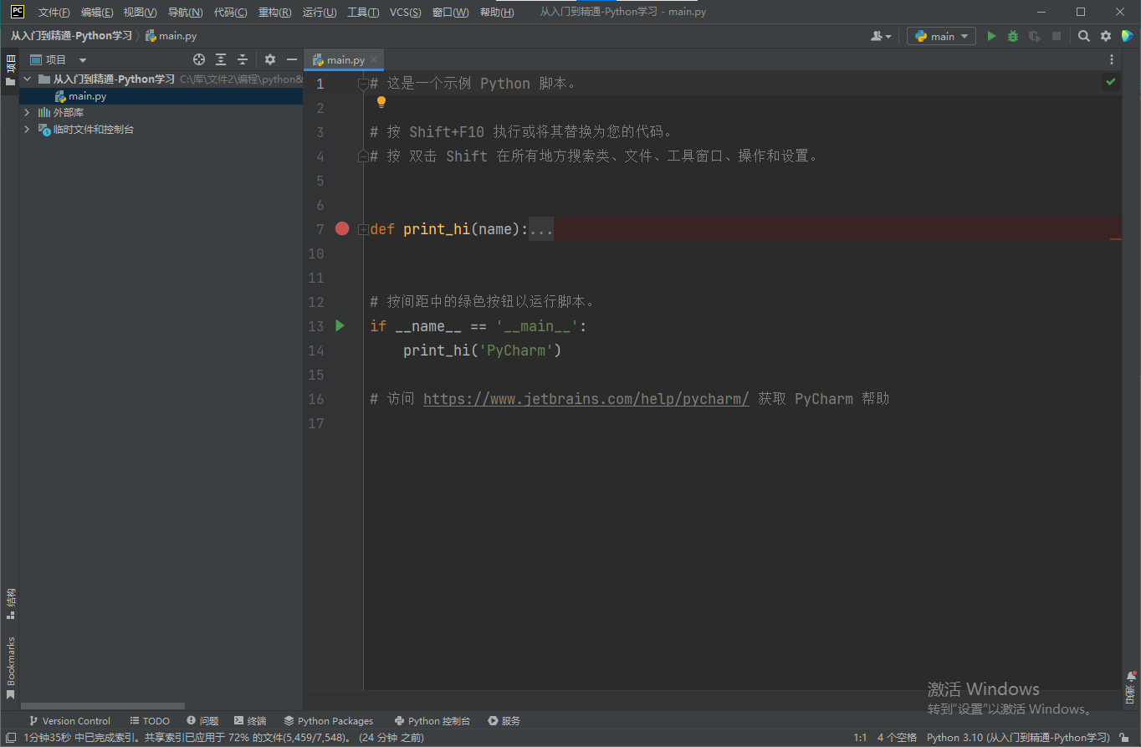Click the colorful Code With Me logo icon
Screen dimensions: 1141x747
1127,36
